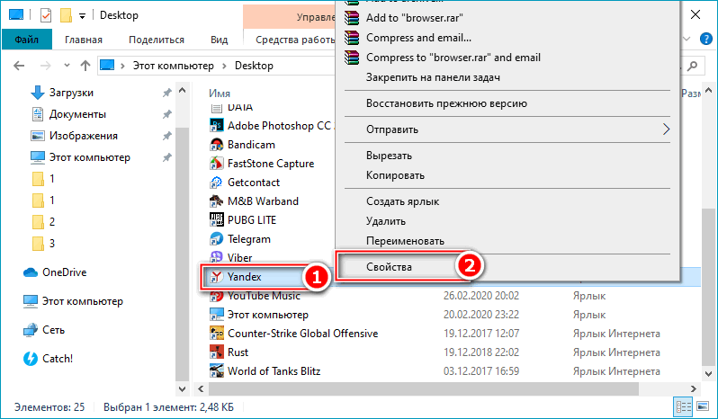Click the FastStone Capture icon
718x419 pixels.
[x=216, y=164]
